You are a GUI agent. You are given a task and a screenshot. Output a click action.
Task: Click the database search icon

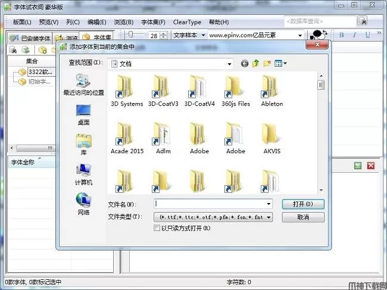click(x=363, y=21)
